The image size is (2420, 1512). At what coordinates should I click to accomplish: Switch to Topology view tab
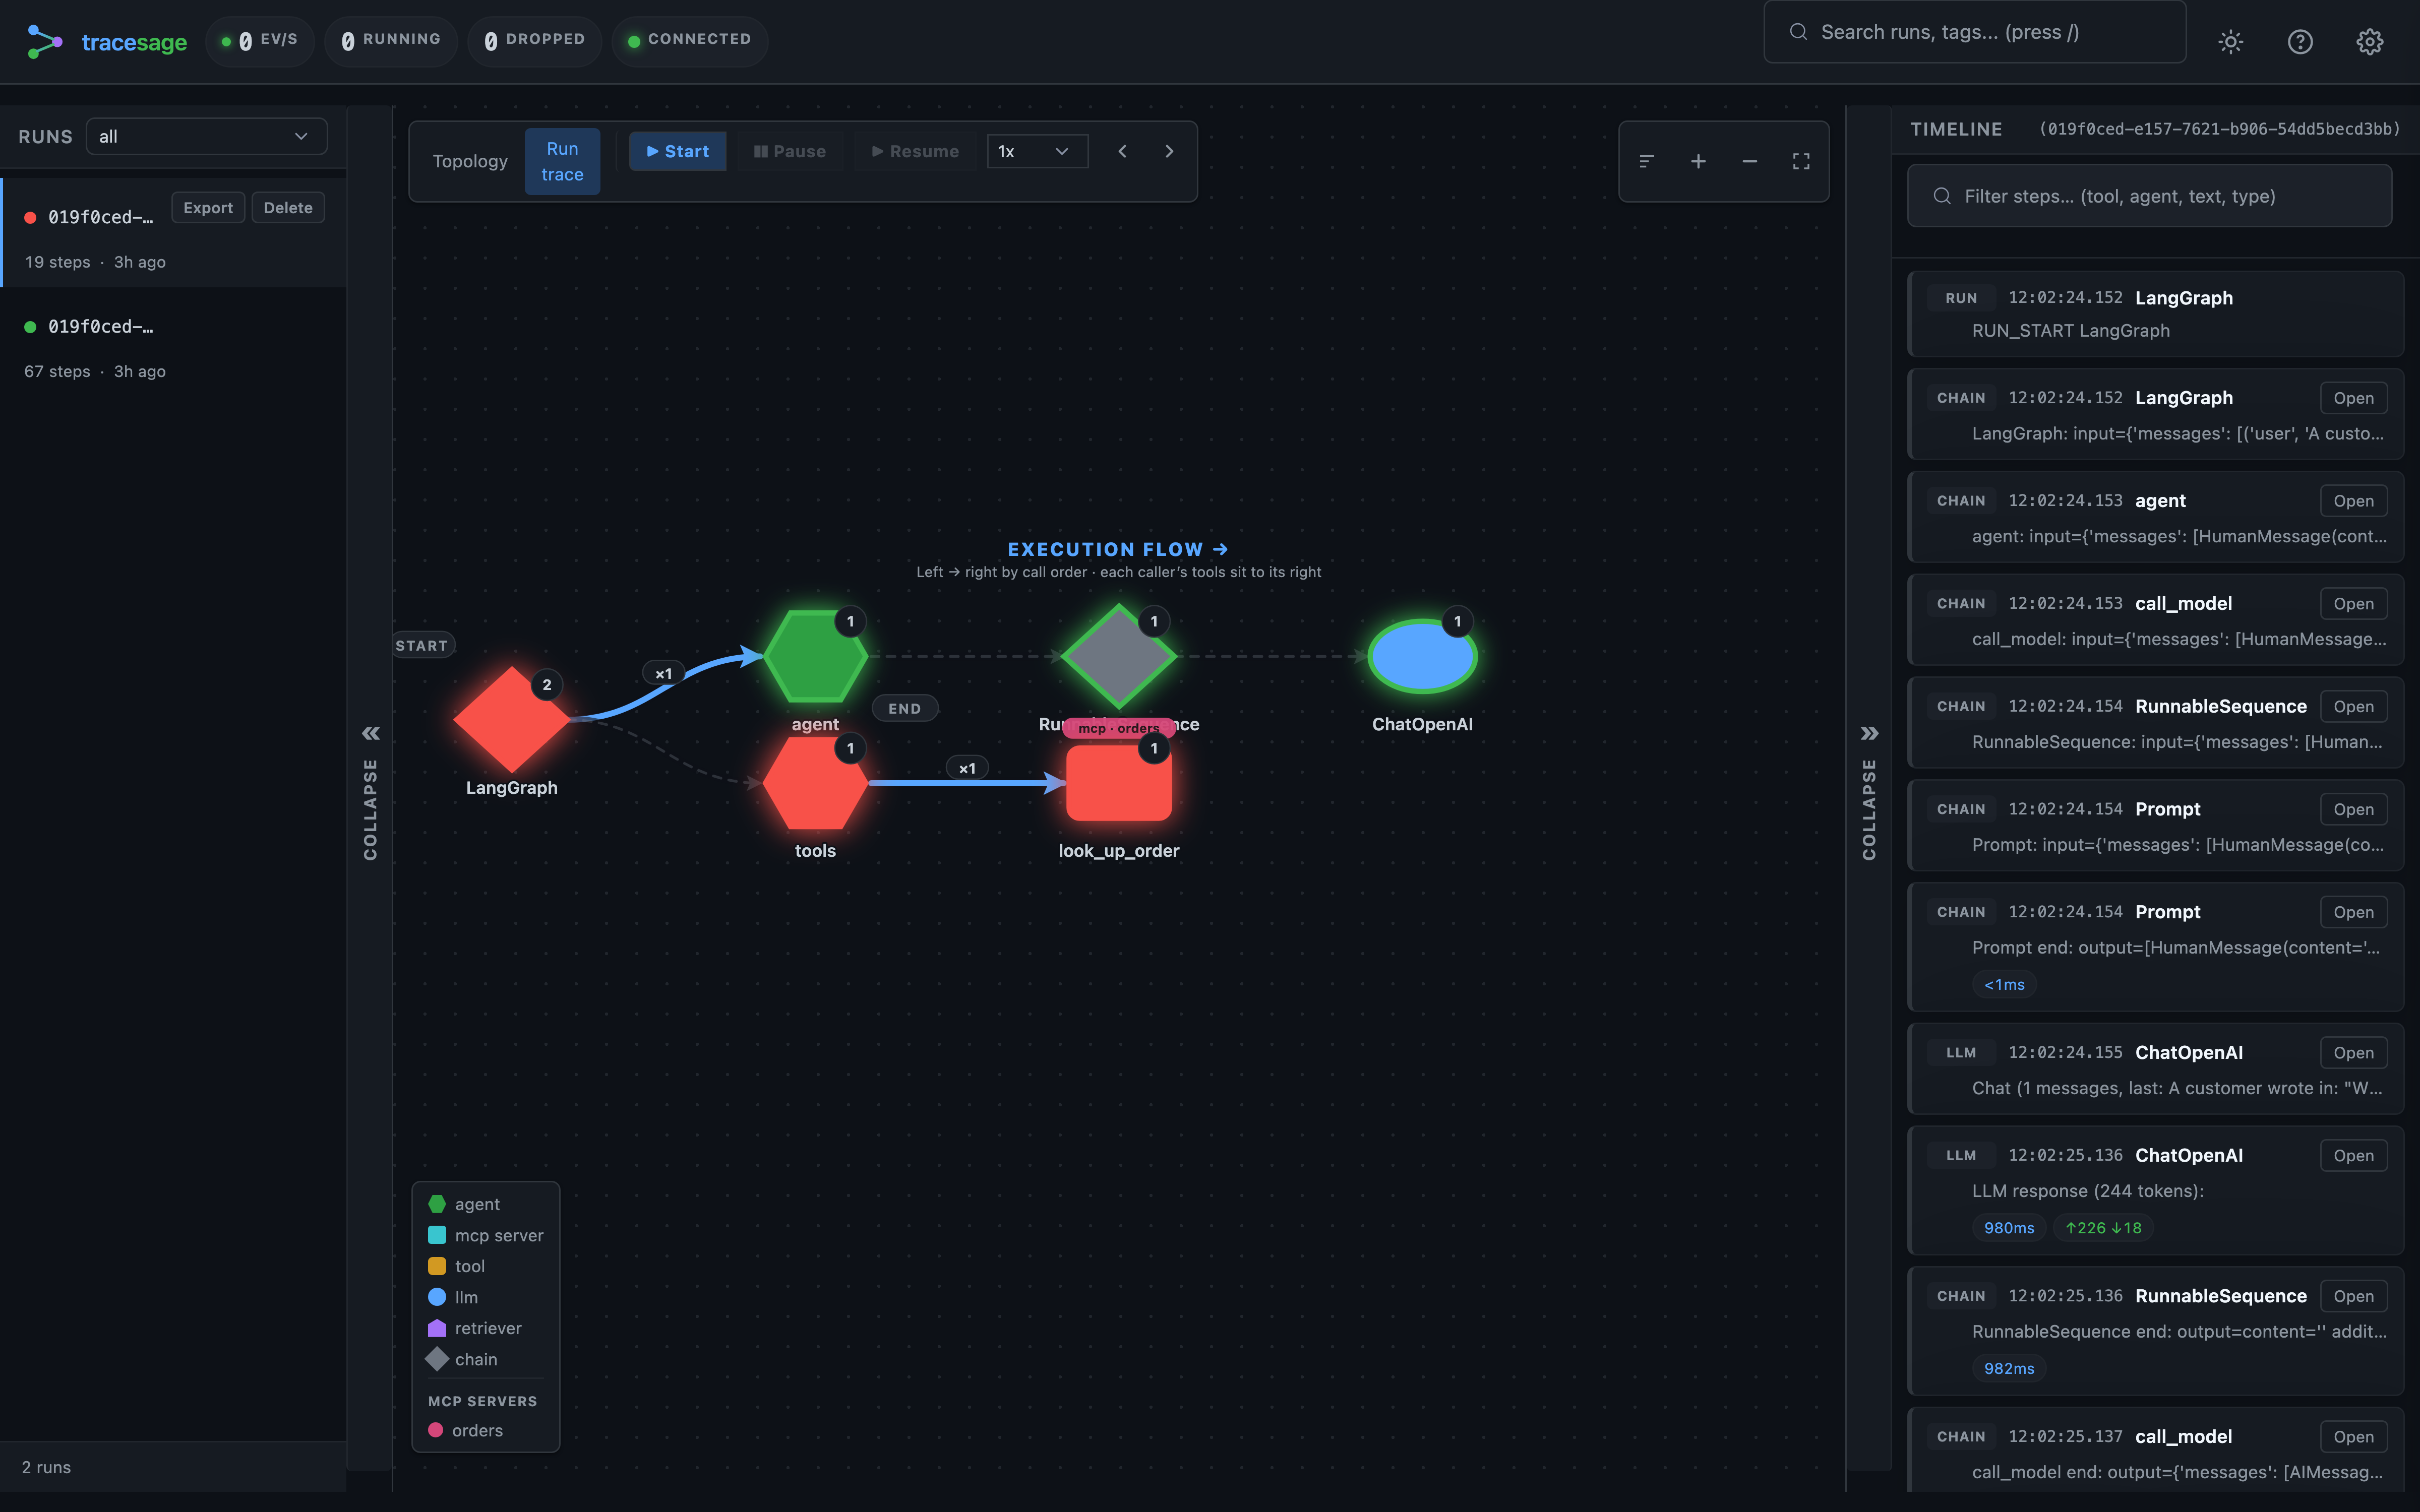pos(470,161)
